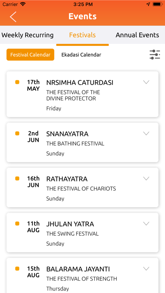Open the Rathayatra event title
Image resolution: width=165 pixels, height=293 pixels.
[67, 179]
